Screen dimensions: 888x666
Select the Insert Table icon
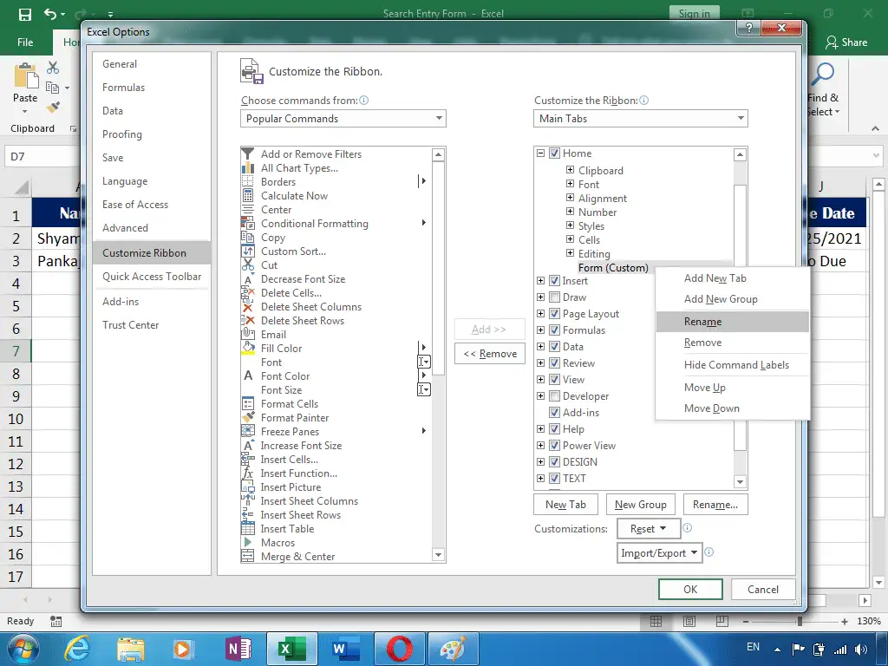[247, 528]
